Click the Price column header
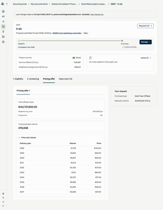The width and height of the screenshot is (163, 210). [x=99, y=143]
